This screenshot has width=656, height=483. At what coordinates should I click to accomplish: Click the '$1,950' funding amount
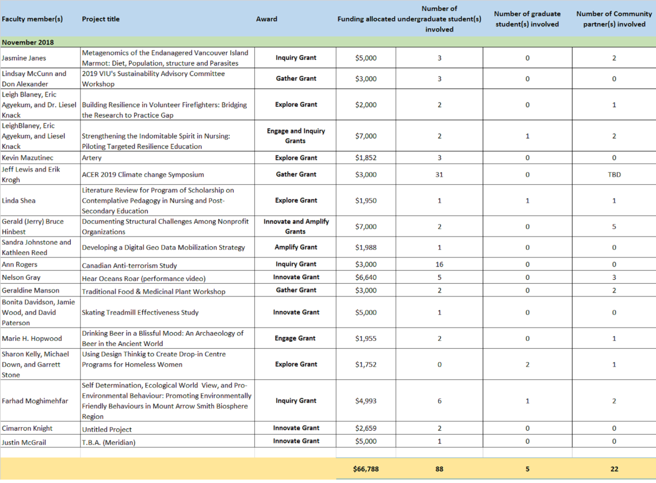(365, 200)
